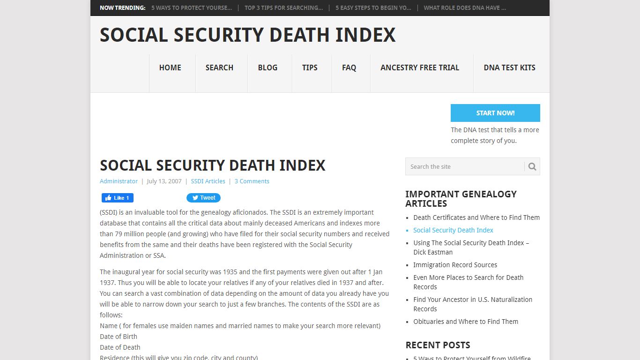Image resolution: width=640 pixels, height=360 pixels.
Task: Open Find Your Ancestor in U.S. Naturalization Records
Action: [473, 304]
